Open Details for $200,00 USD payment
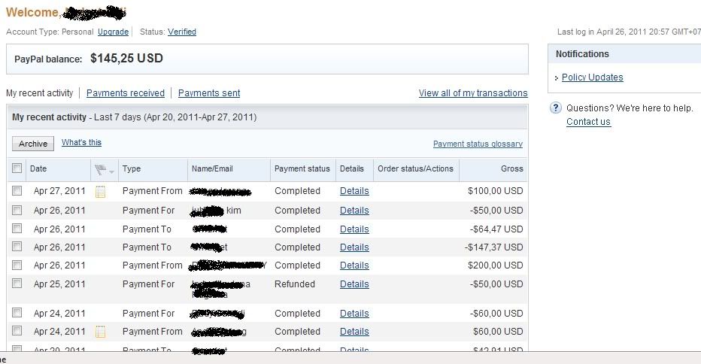701x364 pixels. pyautogui.click(x=354, y=265)
